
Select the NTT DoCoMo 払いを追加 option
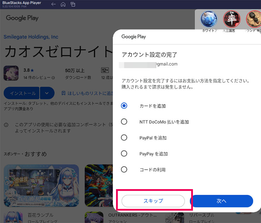(x=124, y=122)
